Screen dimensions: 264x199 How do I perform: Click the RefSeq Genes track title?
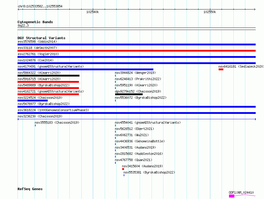click(30, 189)
